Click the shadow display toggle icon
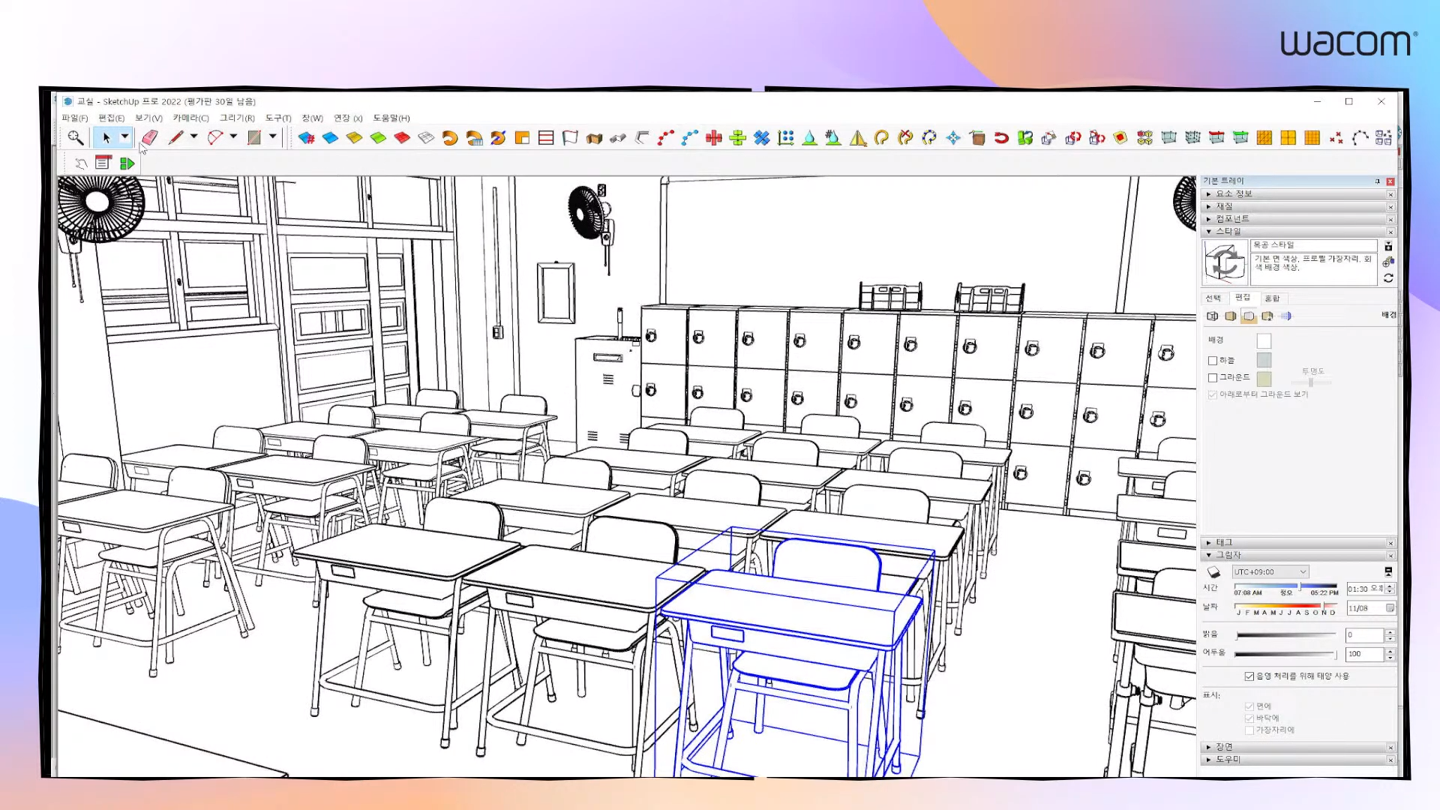Image resolution: width=1440 pixels, height=810 pixels. pos(1213,572)
